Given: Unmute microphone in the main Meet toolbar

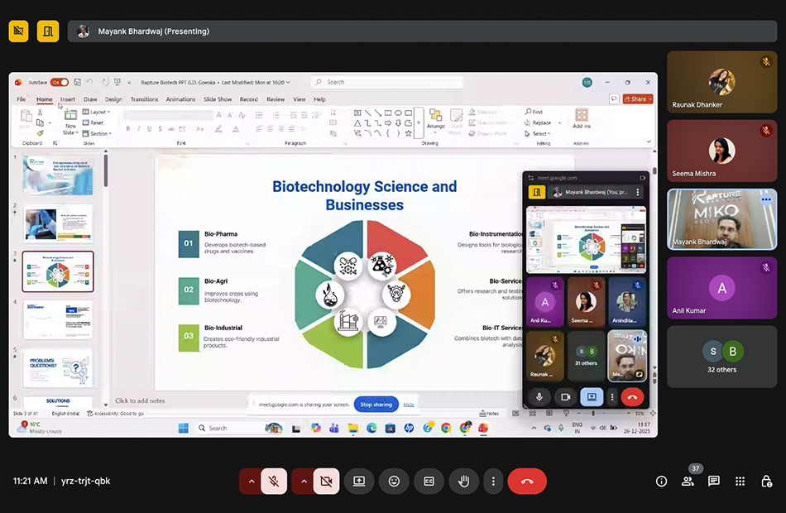Looking at the screenshot, I should pos(274,481).
